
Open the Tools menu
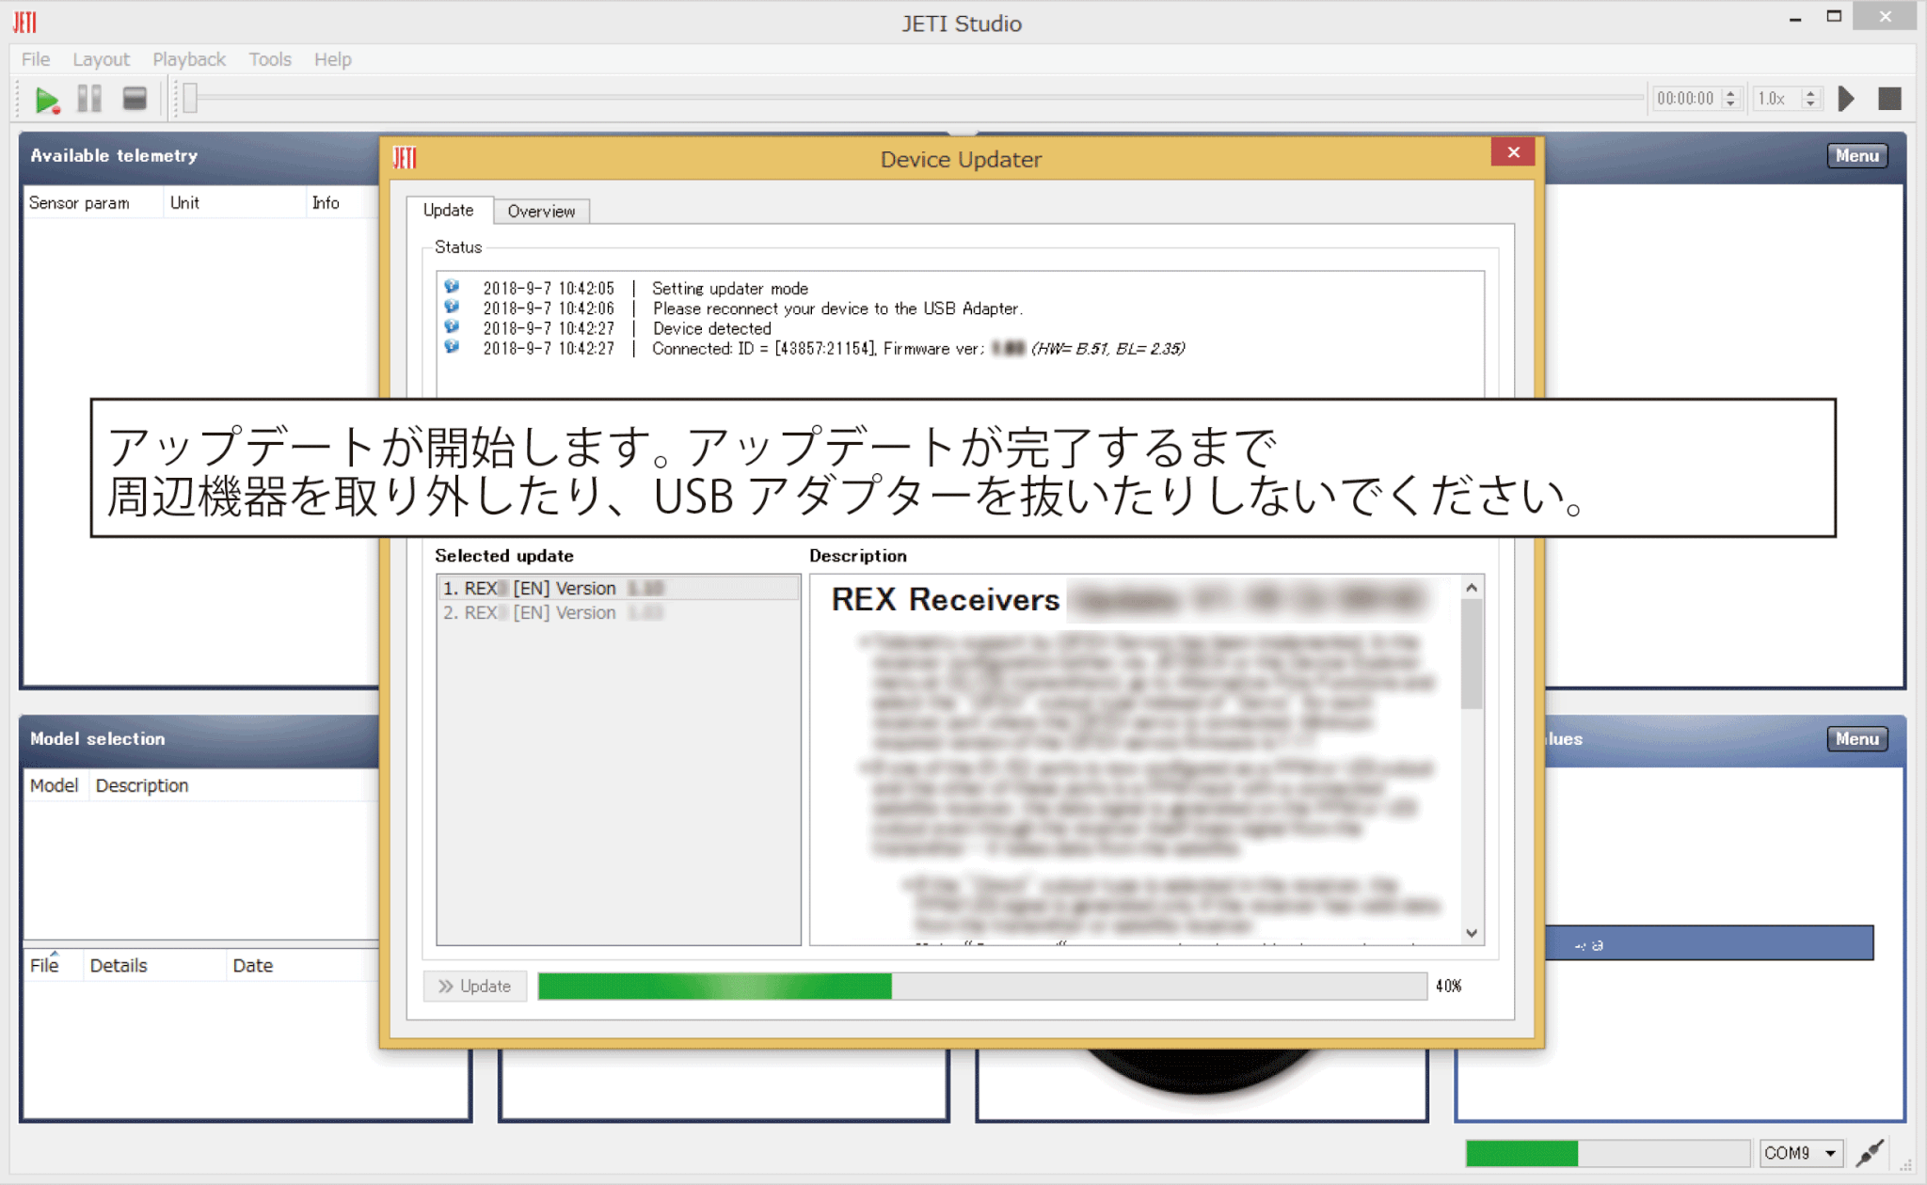pos(270,59)
